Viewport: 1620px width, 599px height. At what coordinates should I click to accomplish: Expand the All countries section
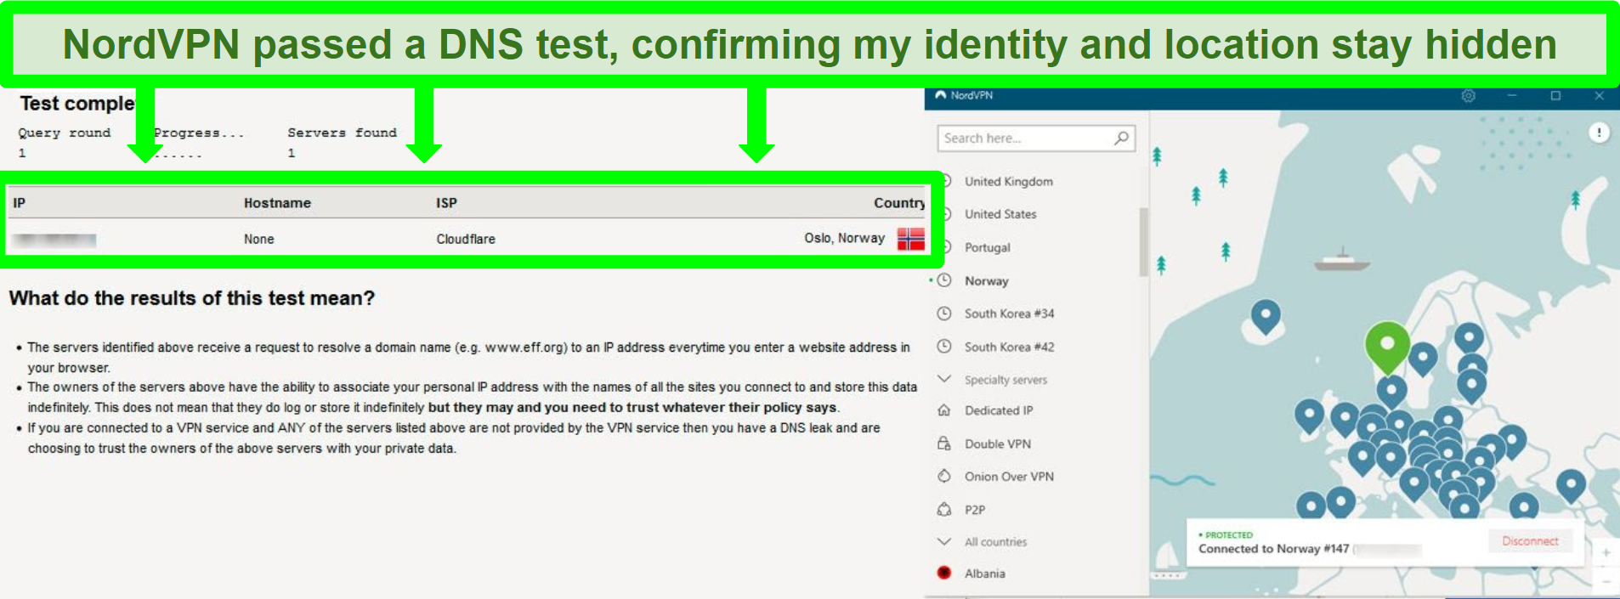point(983,541)
